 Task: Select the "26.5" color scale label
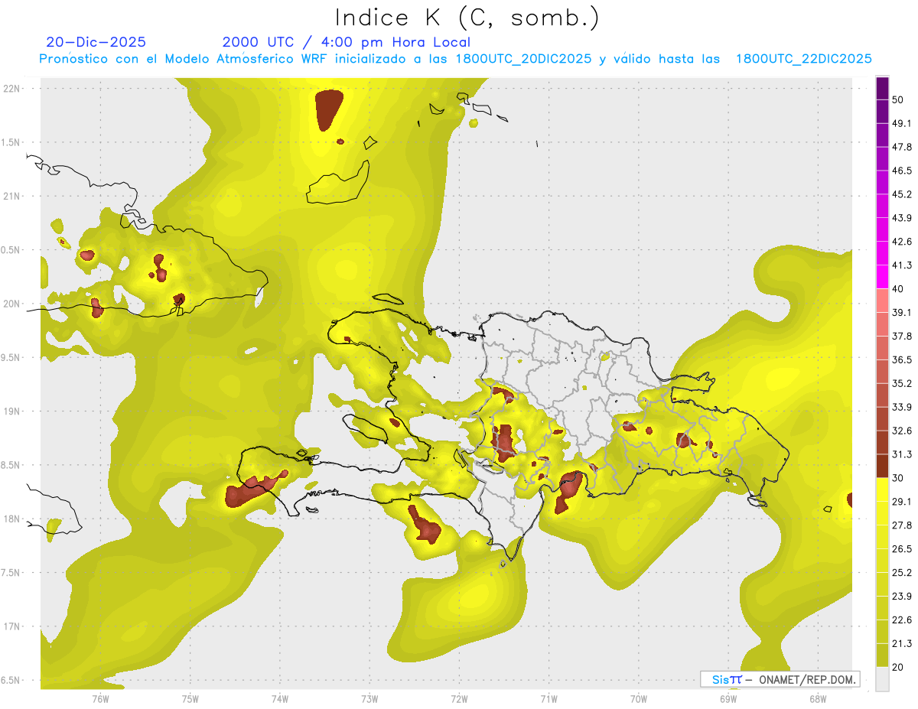click(x=902, y=549)
